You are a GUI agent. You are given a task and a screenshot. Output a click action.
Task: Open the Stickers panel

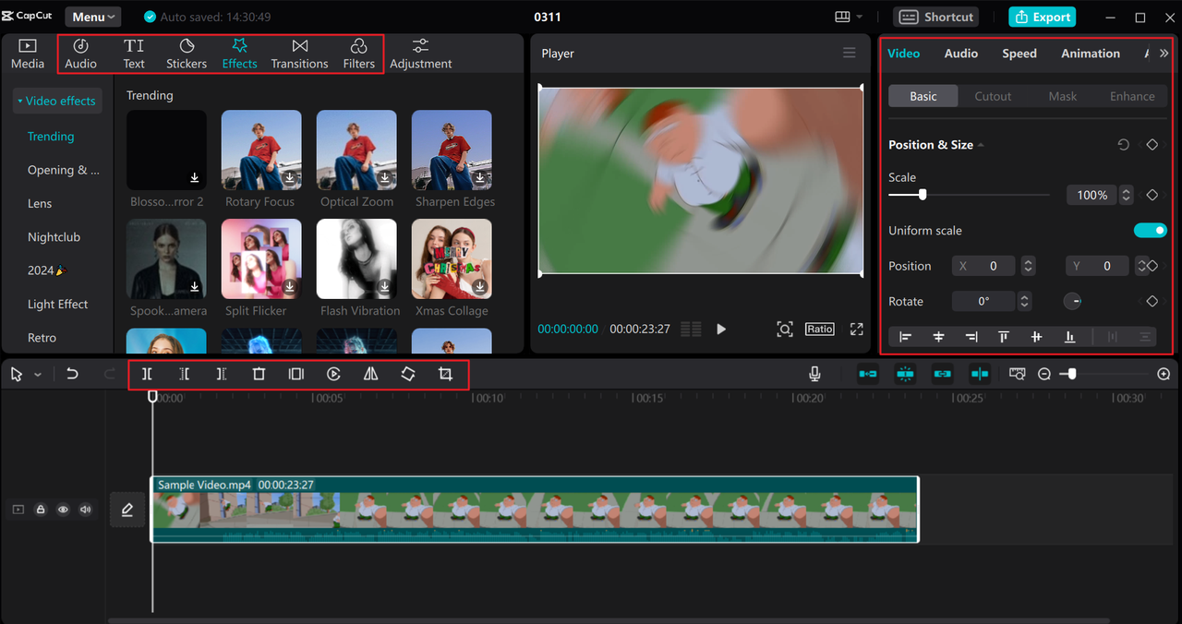pos(187,54)
